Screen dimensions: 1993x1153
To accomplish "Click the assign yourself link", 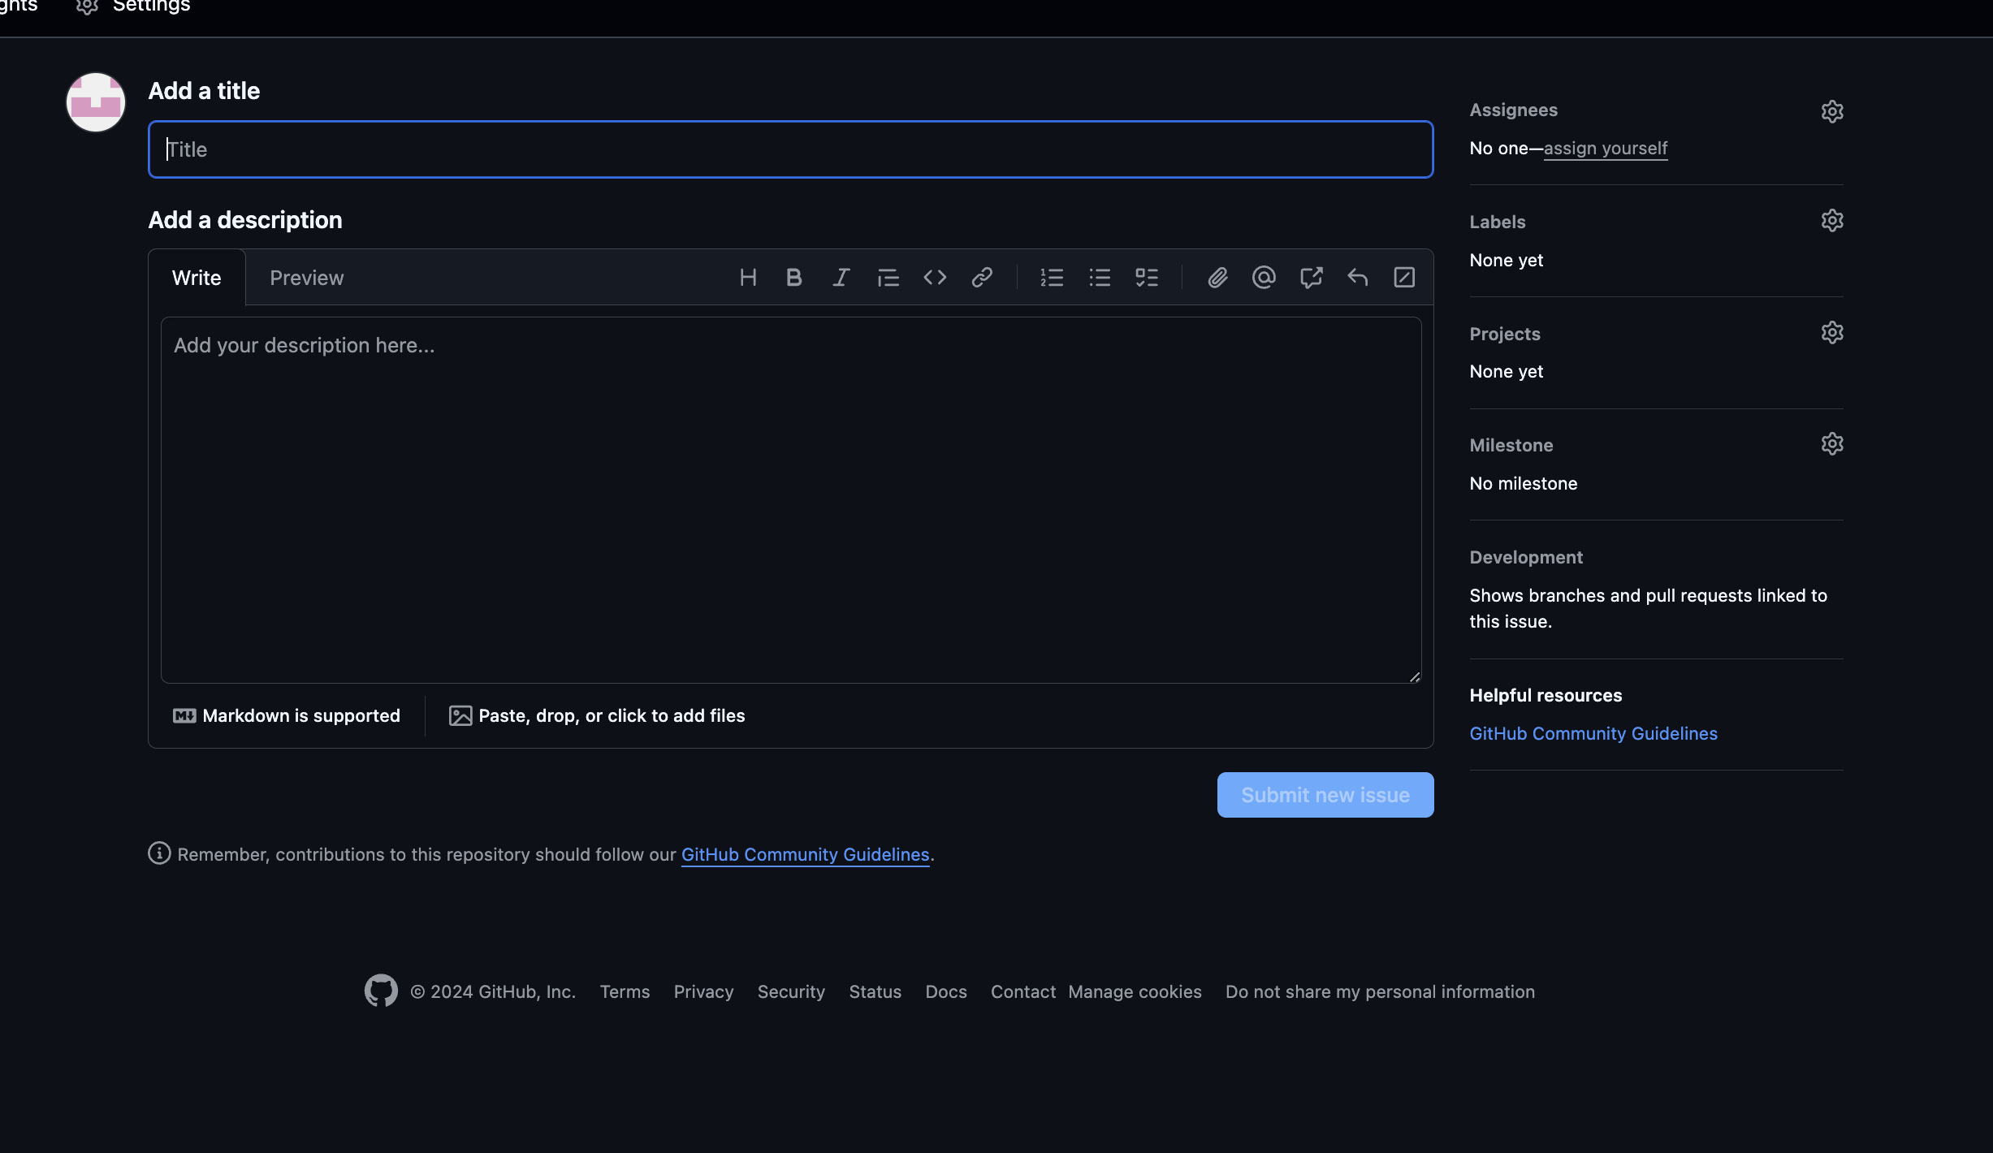I will (1606, 149).
